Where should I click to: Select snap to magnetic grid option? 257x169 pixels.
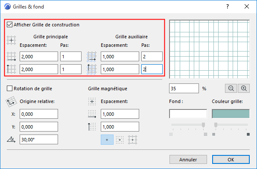(x=120, y=140)
